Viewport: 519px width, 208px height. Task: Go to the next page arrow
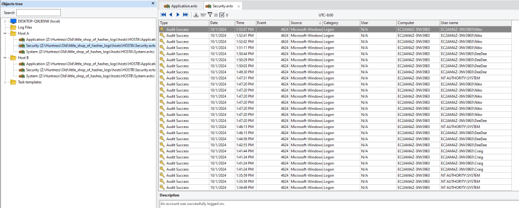click(178, 15)
